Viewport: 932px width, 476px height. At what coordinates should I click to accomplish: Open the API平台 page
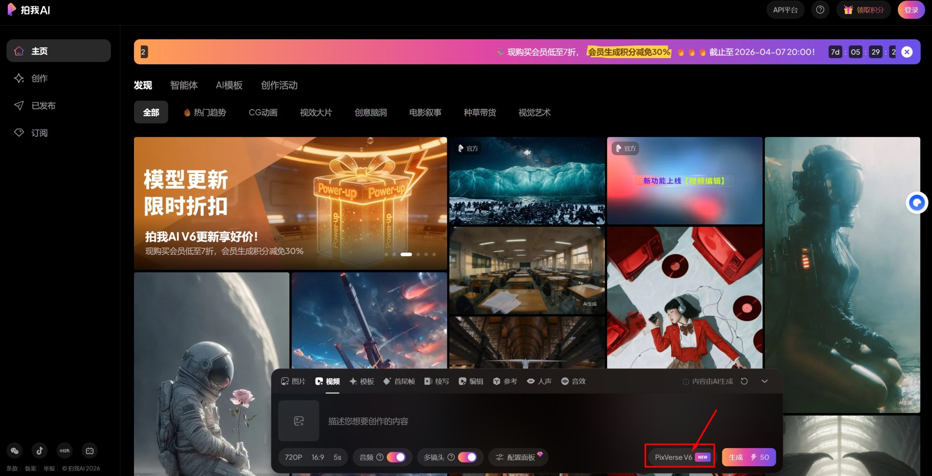coord(785,9)
